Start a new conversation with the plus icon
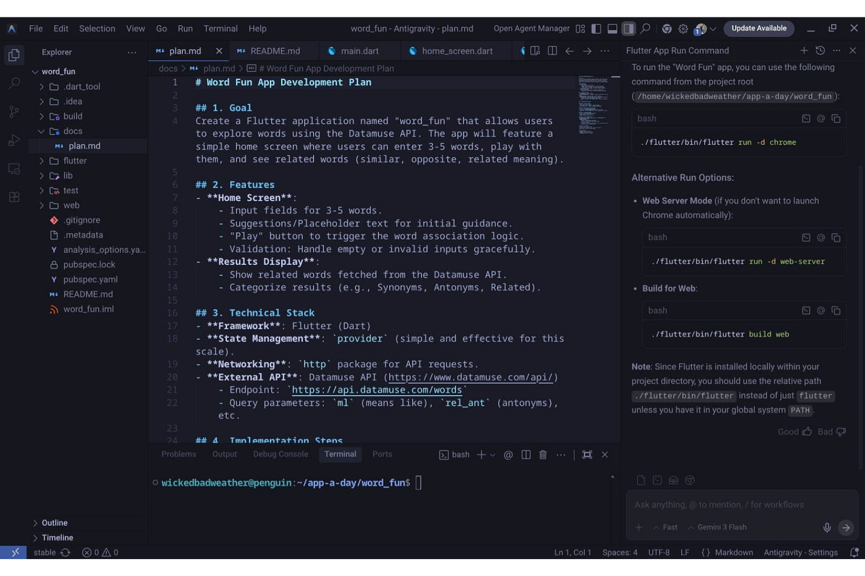The width and height of the screenshot is (865, 576). (804, 51)
